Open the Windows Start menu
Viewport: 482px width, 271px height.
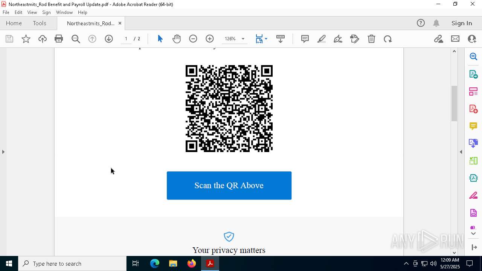pos(9,263)
